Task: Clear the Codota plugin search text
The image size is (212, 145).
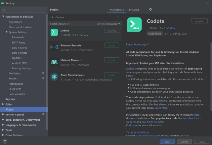Action: (x=118, y=17)
